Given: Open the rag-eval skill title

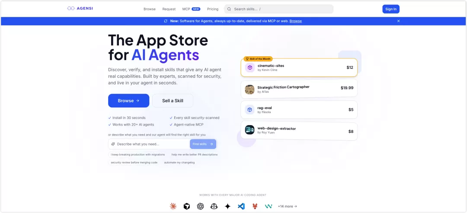Looking at the screenshot, I should point(265,108).
